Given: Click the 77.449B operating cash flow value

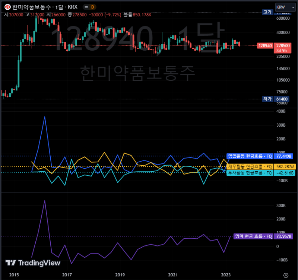Looking at the screenshot, I should point(284,156).
